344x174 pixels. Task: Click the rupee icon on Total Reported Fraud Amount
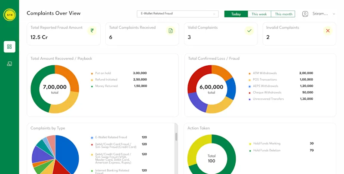[92, 31]
